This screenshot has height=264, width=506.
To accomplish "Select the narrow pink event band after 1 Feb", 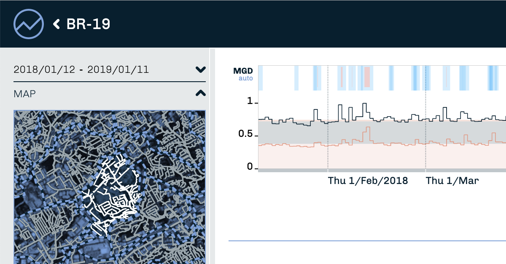I will click(342, 77).
